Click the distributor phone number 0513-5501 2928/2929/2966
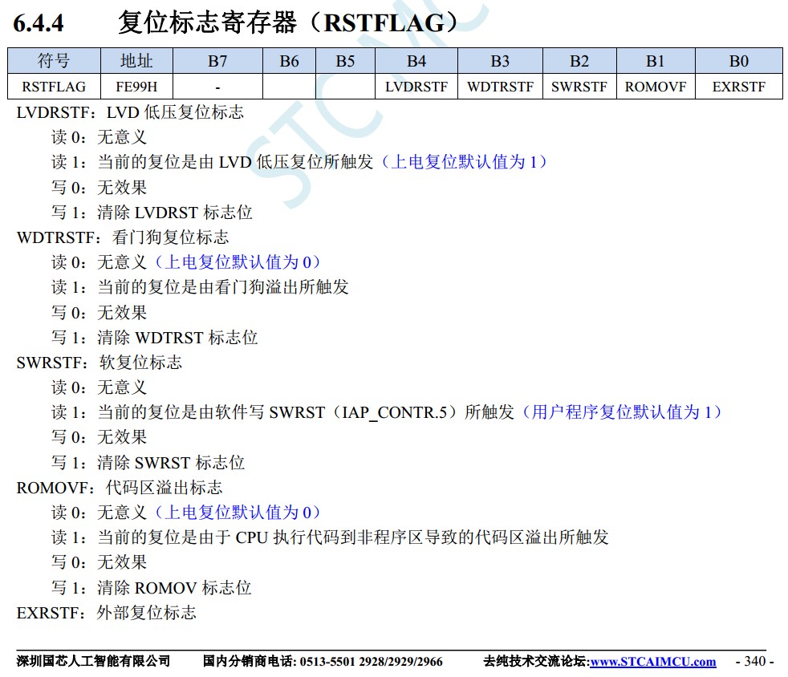Viewport: 788px width, 677px height. [372, 662]
